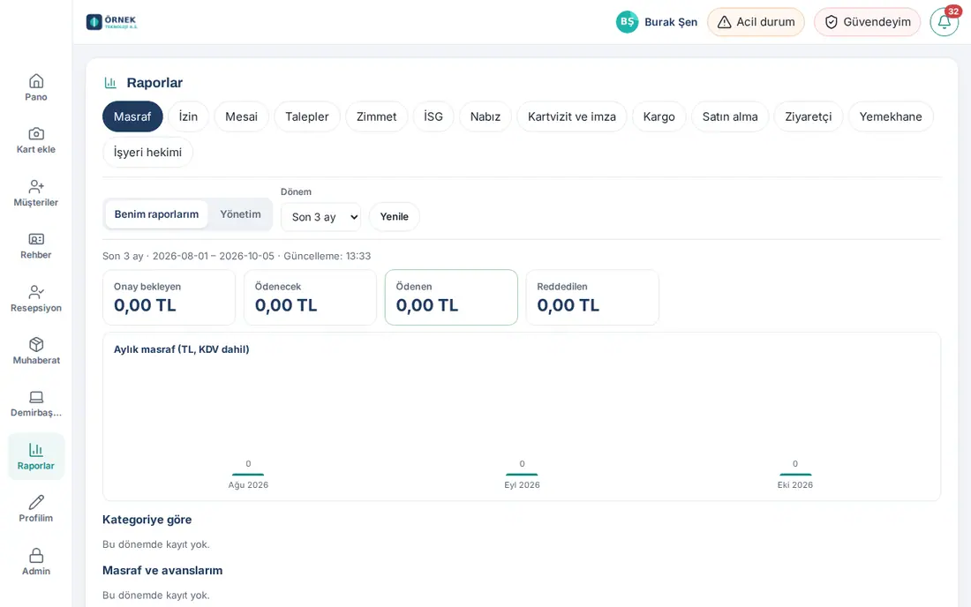Open the İşyeri hekimi tab
Screen dimensions: 971x607
pos(147,153)
